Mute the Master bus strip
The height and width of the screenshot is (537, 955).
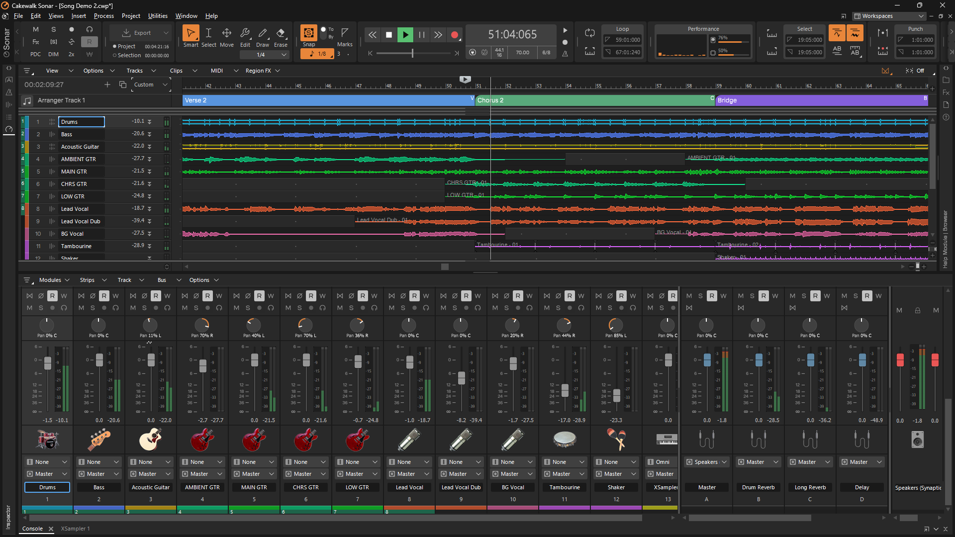(x=689, y=296)
